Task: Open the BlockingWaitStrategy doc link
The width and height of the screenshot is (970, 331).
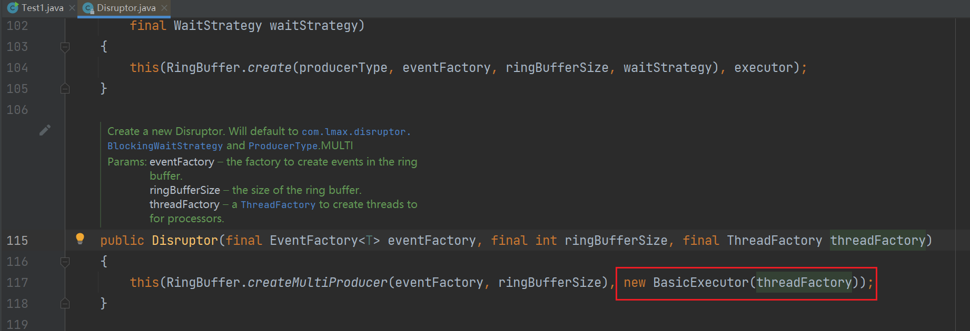Action: pos(165,146)
